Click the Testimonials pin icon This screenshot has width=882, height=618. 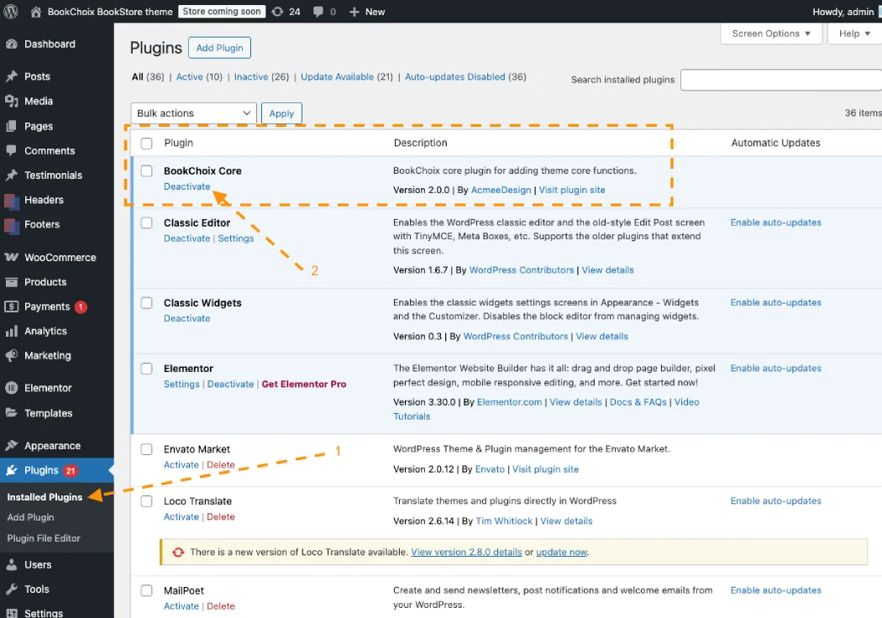click(11, 175)
